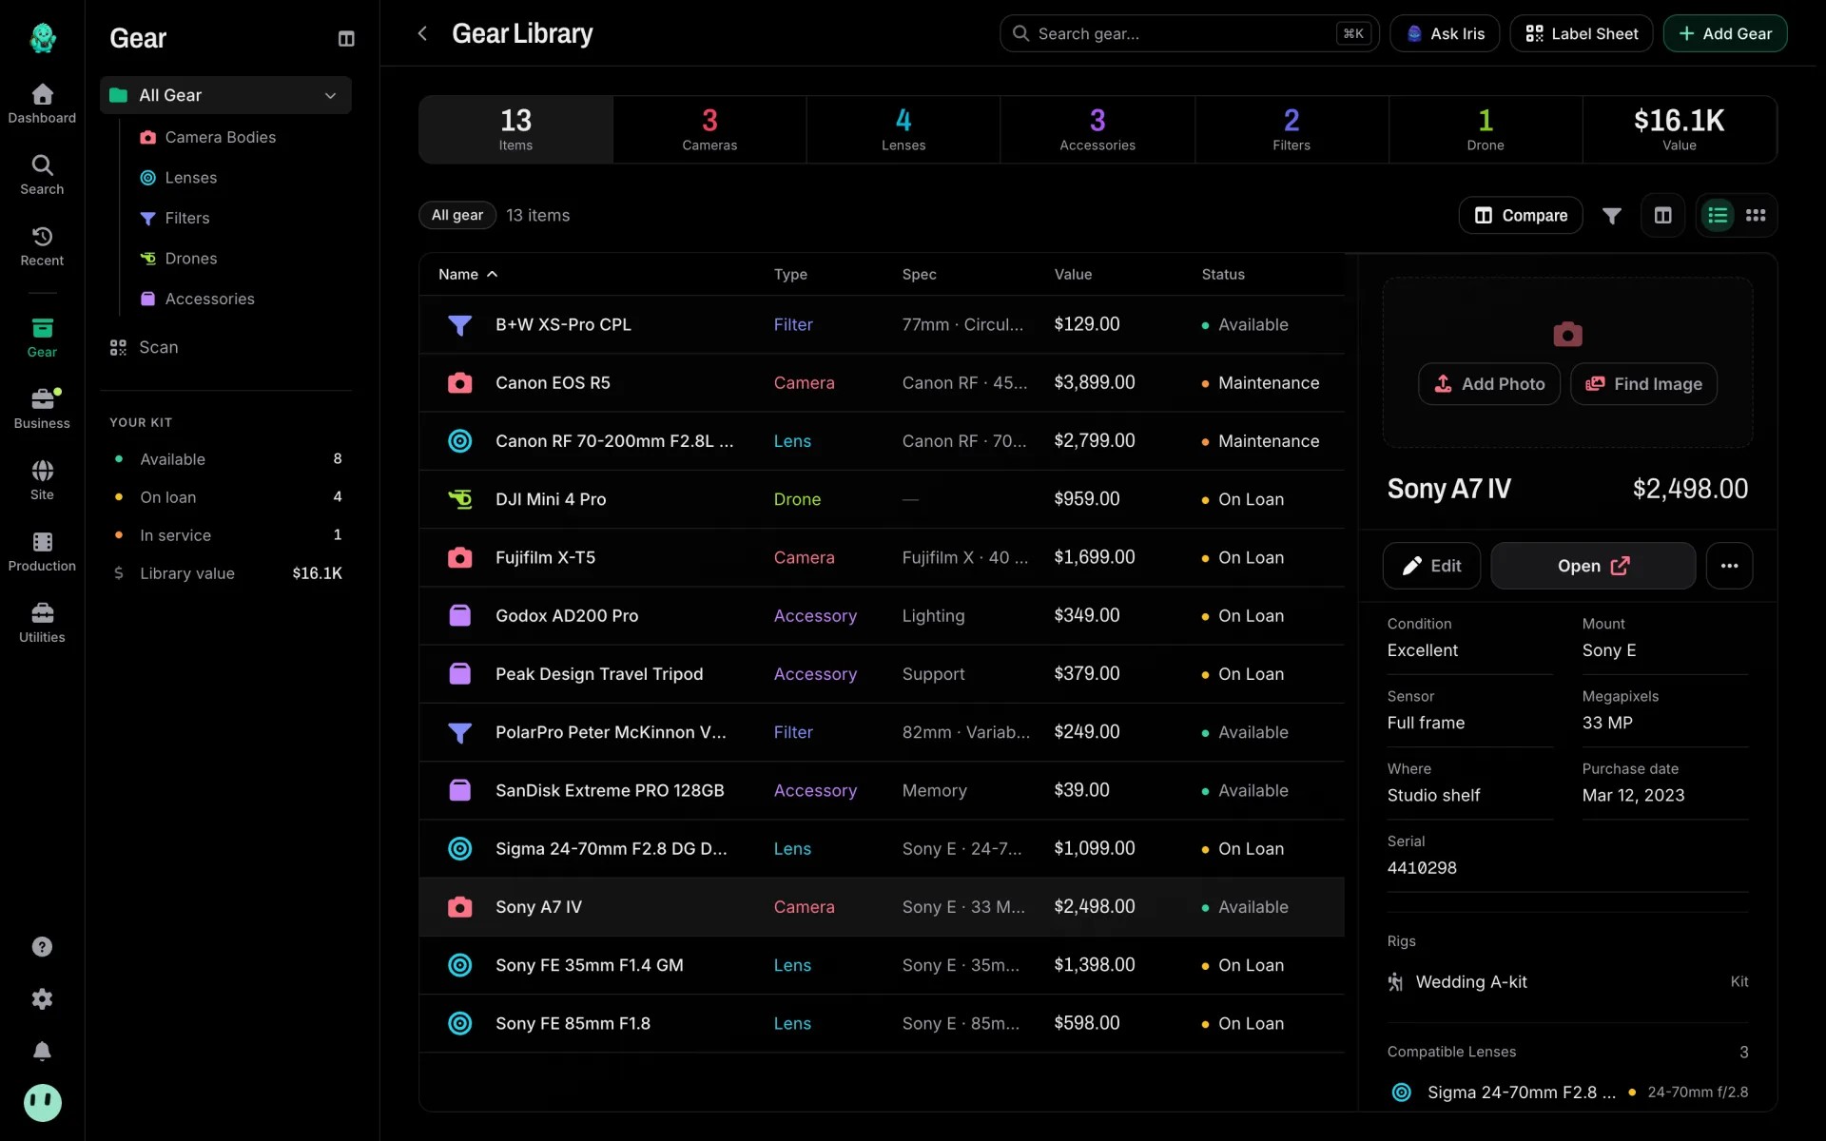This screenshot has height=1141, width=1826.
Task: Expand the All Gear dropdown chevron
Action: (x=330, y=95)
